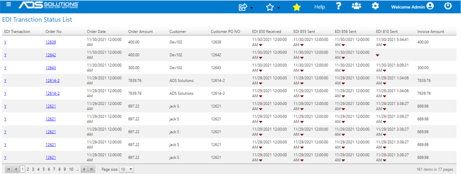Select current page 1 in pager
The image size is (461, 174).
(23, 169)
